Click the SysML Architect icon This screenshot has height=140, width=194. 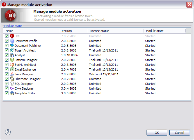tap(12, 64)
